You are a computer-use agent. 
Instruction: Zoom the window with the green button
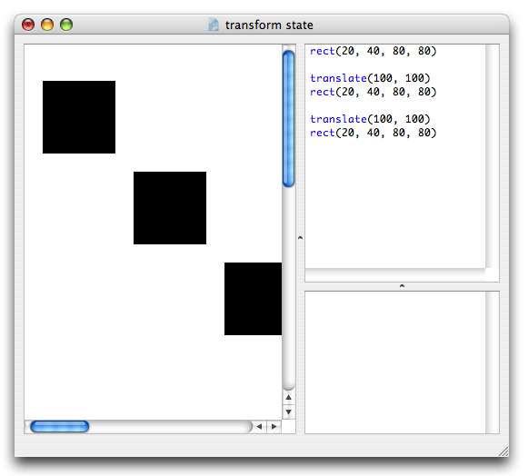click(x=66, y=25)
